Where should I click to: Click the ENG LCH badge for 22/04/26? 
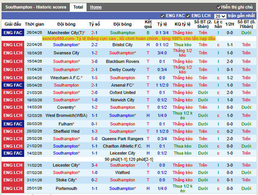click(13, 45)
